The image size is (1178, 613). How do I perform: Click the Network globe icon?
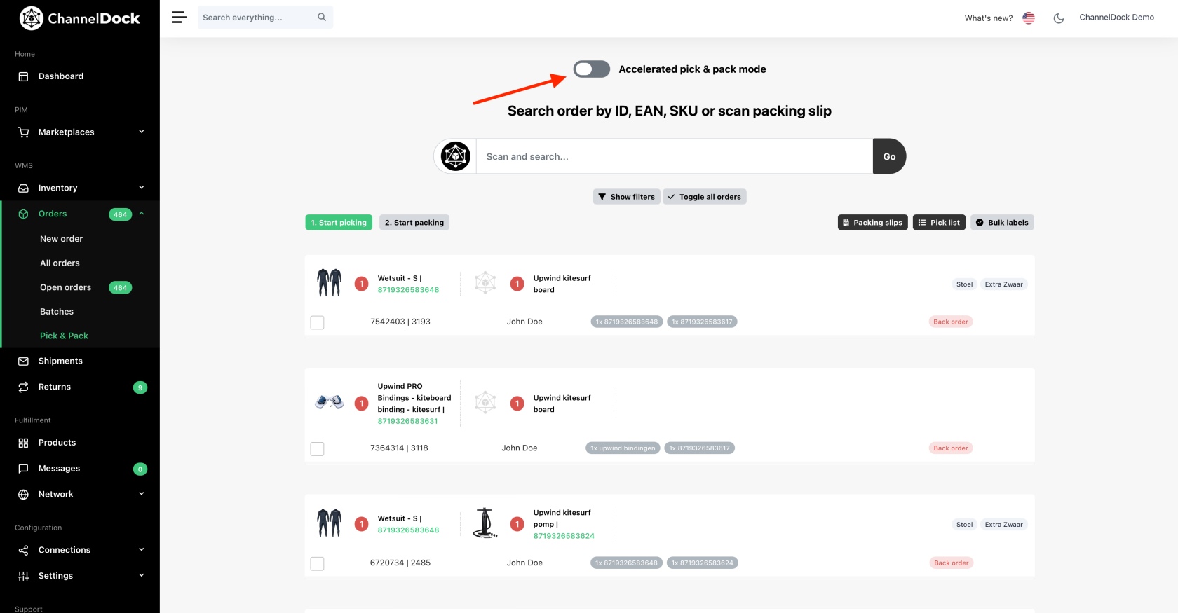[23, 495]
